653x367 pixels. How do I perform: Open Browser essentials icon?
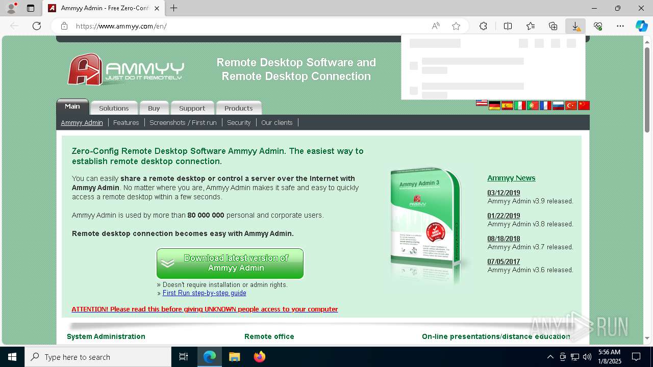point(598,26)
